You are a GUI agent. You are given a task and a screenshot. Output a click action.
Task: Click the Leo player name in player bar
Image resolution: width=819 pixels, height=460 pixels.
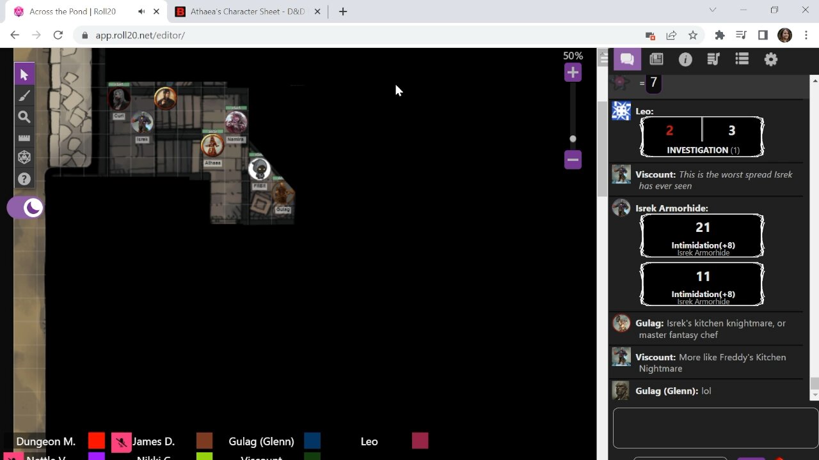(x=369, y=441)
